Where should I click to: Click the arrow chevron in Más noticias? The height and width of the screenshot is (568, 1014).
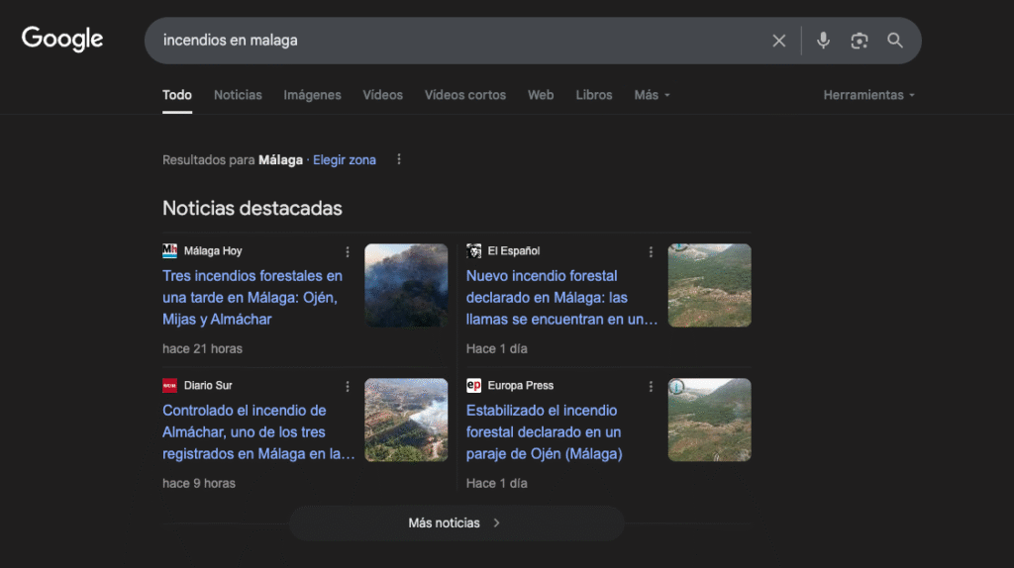click(x=497, y=522)
